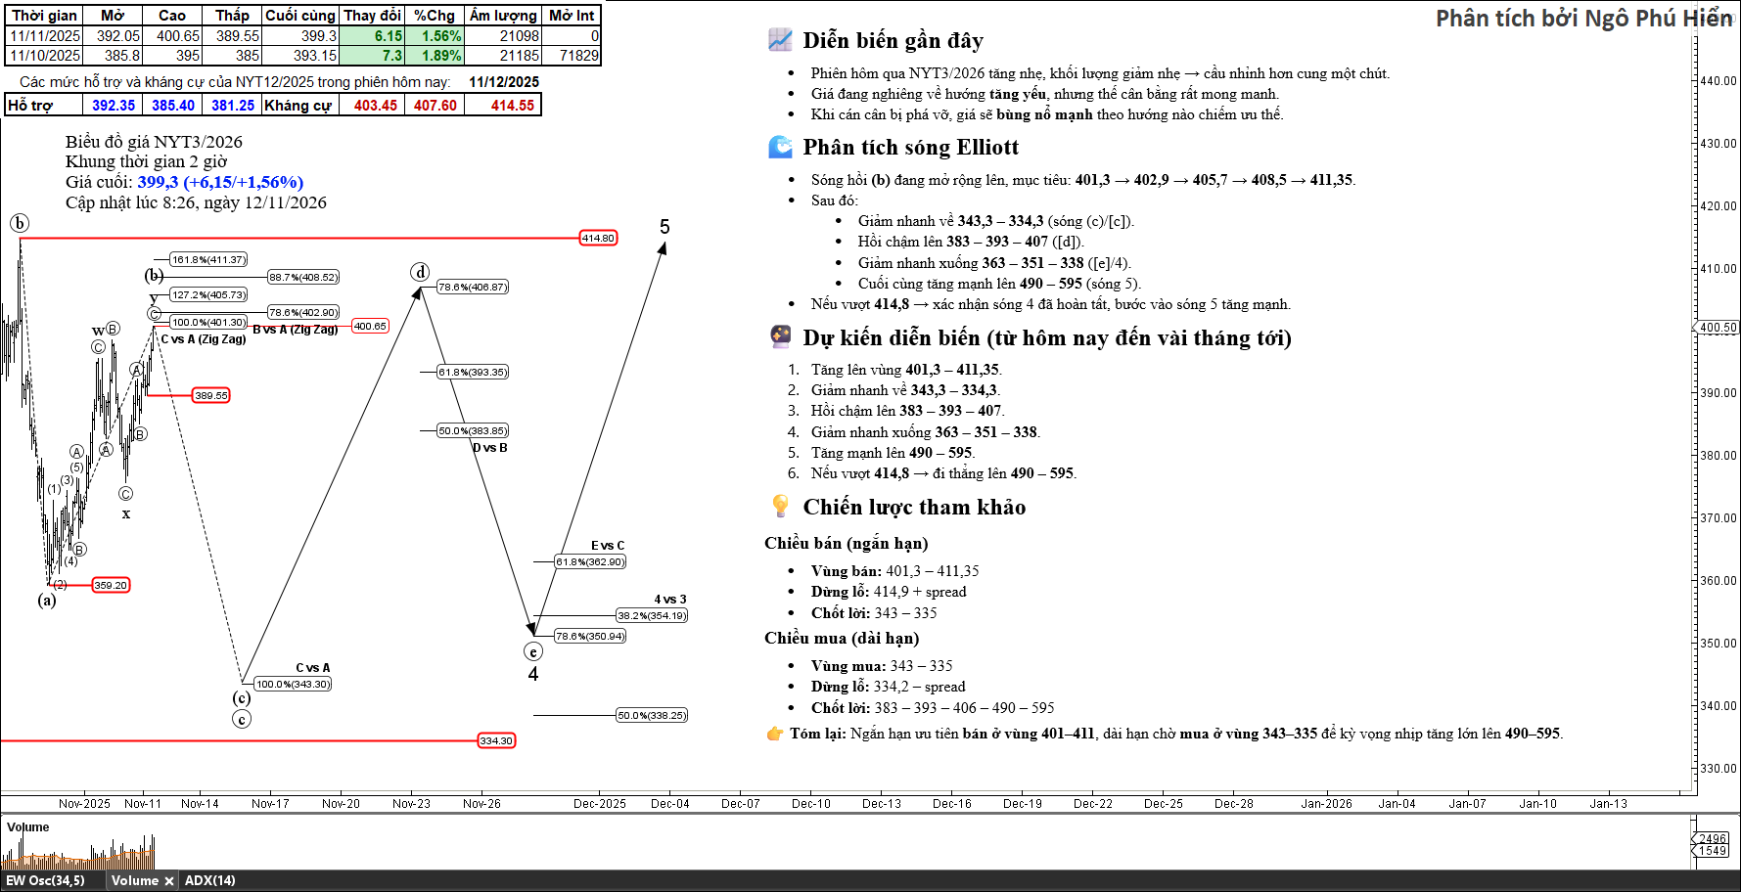The height and width of the screenshot is (892, 1741).
Task: Click the 2496 volume value marker
Action: pyautogui.click(x=1712, y=838)
